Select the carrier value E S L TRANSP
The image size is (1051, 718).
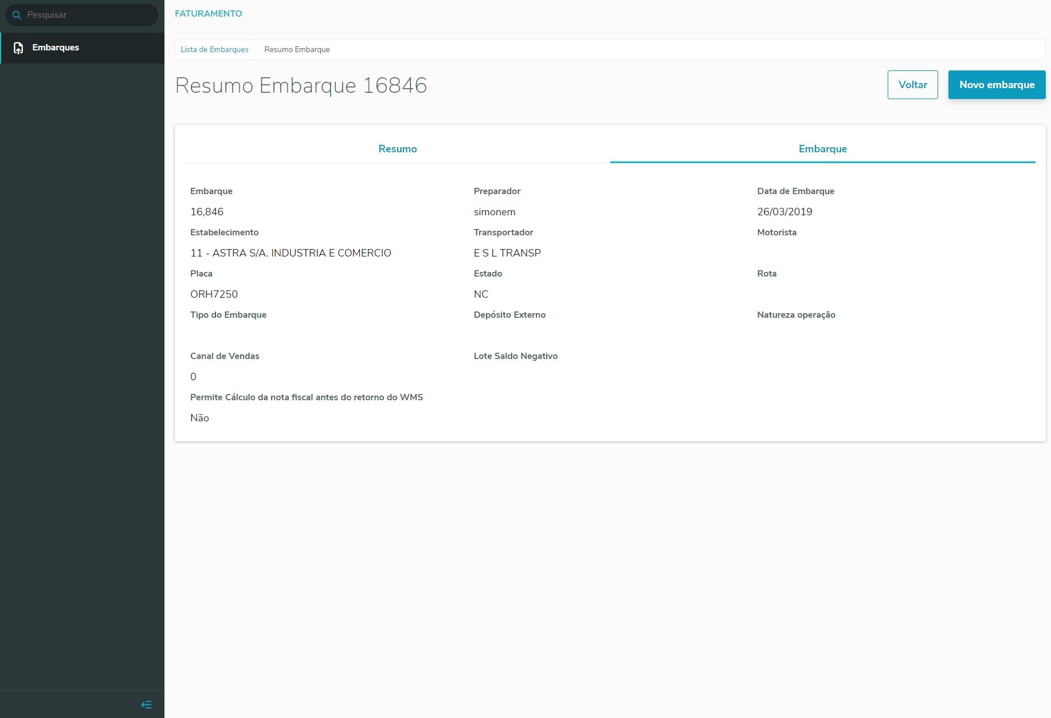507,253
